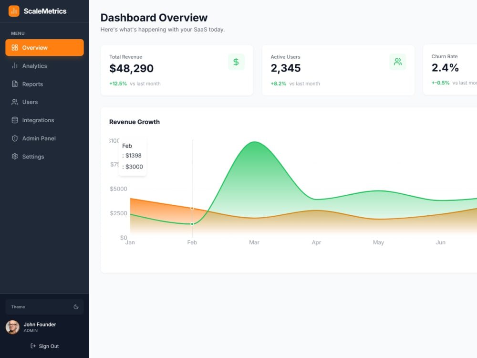Viewport: 477px width, 358px height.
Task: Open the Users section
Action: point(44,102)
